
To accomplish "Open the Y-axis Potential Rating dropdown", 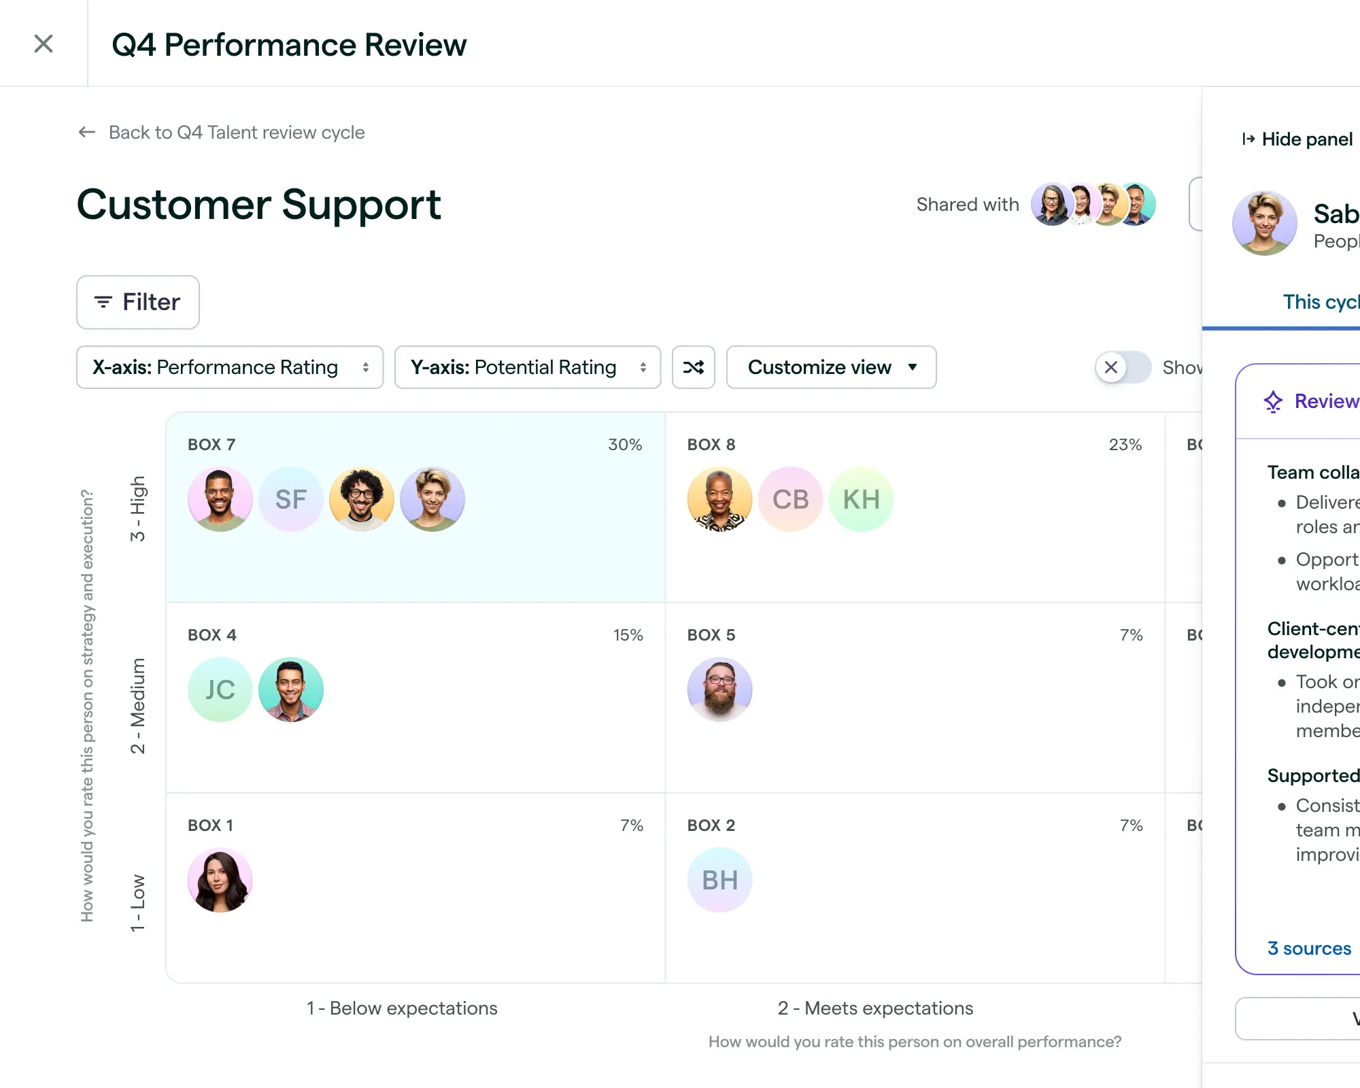I will 528,367.
